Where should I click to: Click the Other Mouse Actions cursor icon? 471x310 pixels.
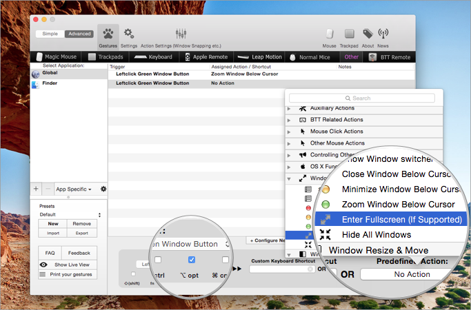click(303, 143)
